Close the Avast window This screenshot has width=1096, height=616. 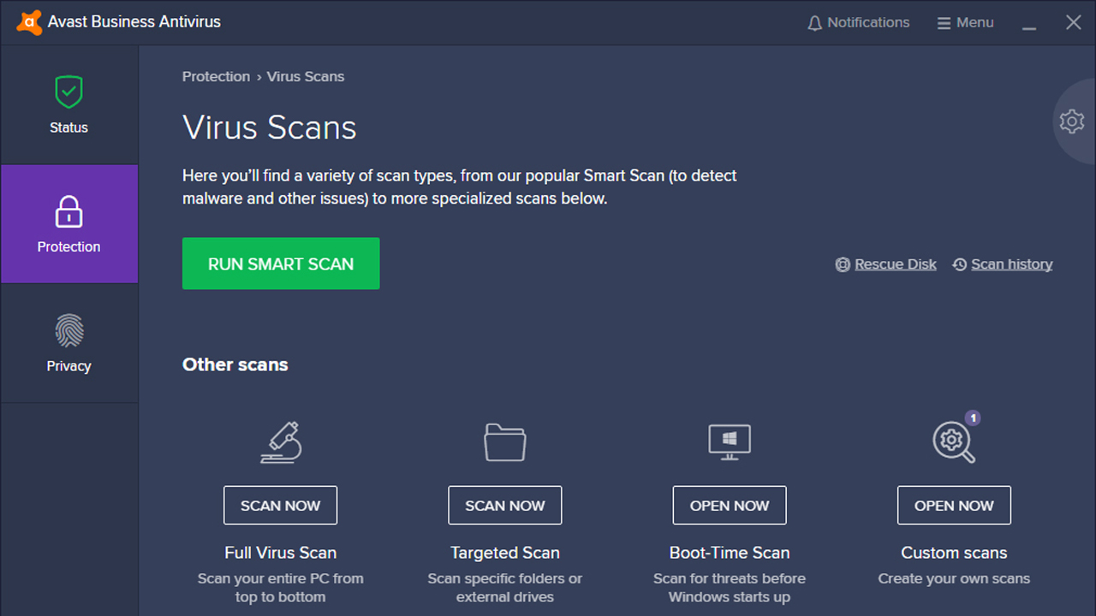coord(1074,22)
